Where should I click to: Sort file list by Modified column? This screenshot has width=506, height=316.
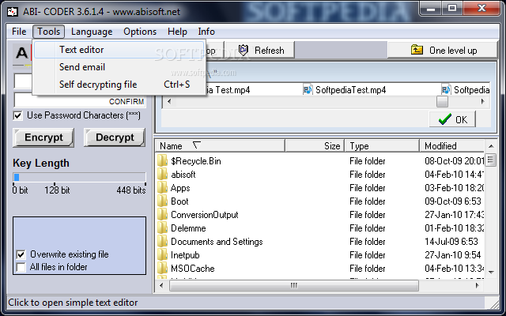pyautogui.click(x=452, y=145)
